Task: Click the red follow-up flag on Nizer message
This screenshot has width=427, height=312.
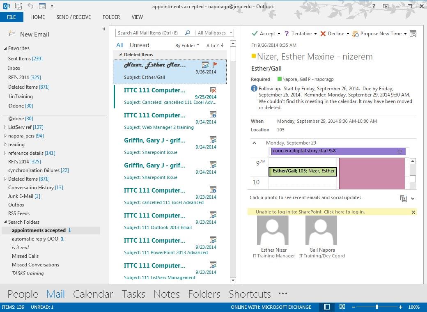Action: coord(215,64)
